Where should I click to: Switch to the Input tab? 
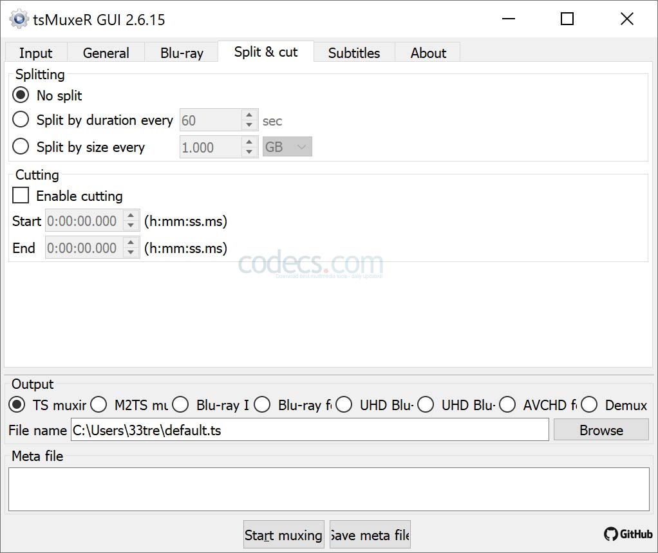(x=35, y=53)
